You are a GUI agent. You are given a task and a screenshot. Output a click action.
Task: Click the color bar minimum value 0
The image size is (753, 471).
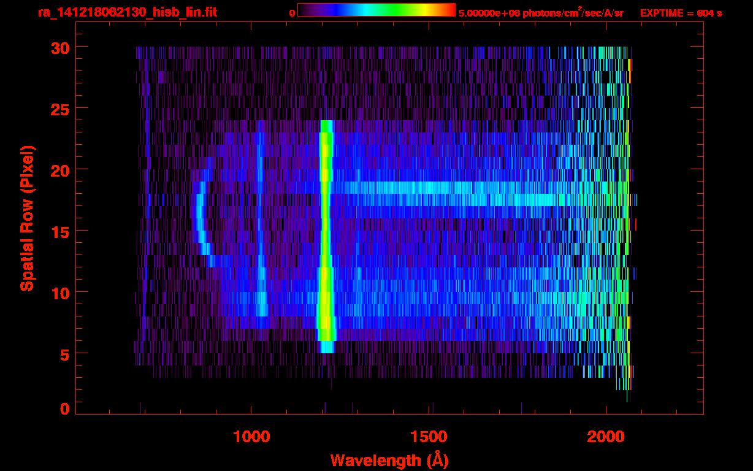292,12
